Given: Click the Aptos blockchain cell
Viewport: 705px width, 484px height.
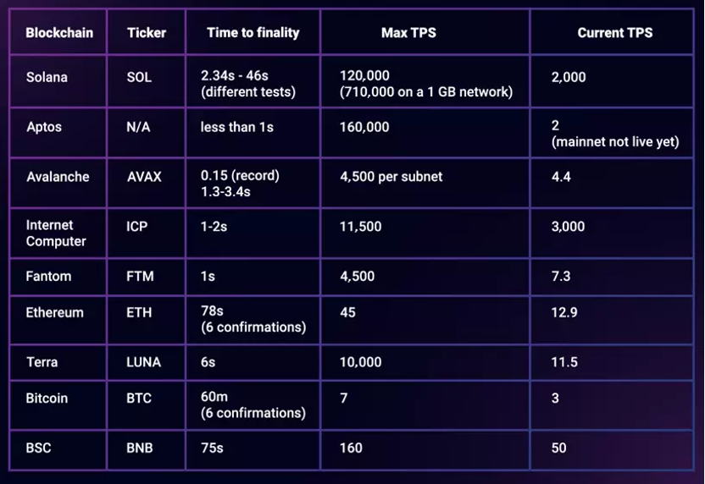Looking at the screenshot, I should (x=58, y=133).
